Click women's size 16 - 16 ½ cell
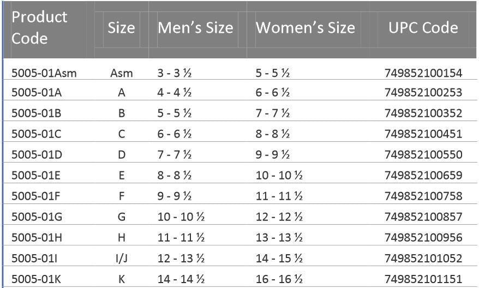 [279, 279]
